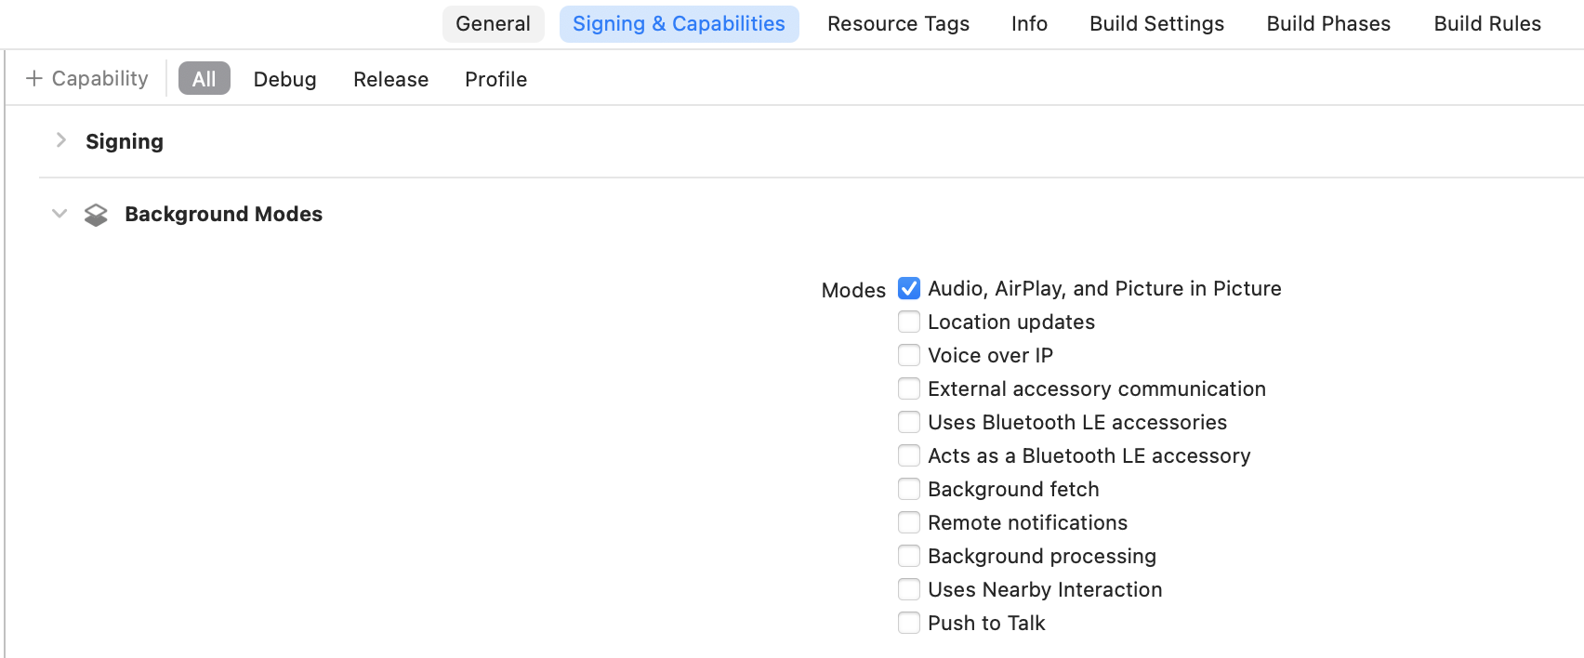Select the Release configuration filter
The width and height of the screenshot is (1584, 658).
pos(390,79)
